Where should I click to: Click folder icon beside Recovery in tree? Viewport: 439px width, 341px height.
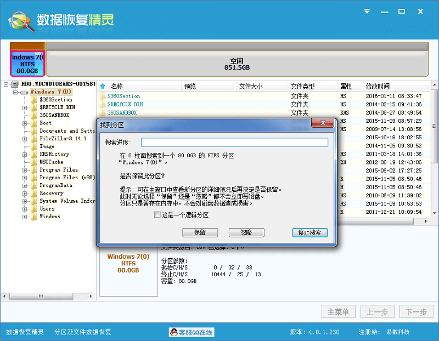(x=34, y=194)
